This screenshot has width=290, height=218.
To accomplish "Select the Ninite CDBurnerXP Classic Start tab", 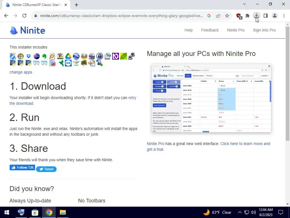I will click(36, 5).
